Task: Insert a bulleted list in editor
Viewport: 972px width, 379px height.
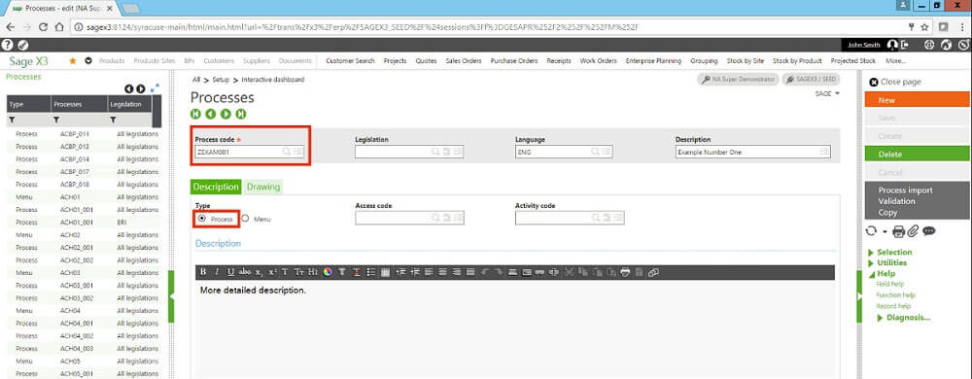Action: tap(370, 272)
